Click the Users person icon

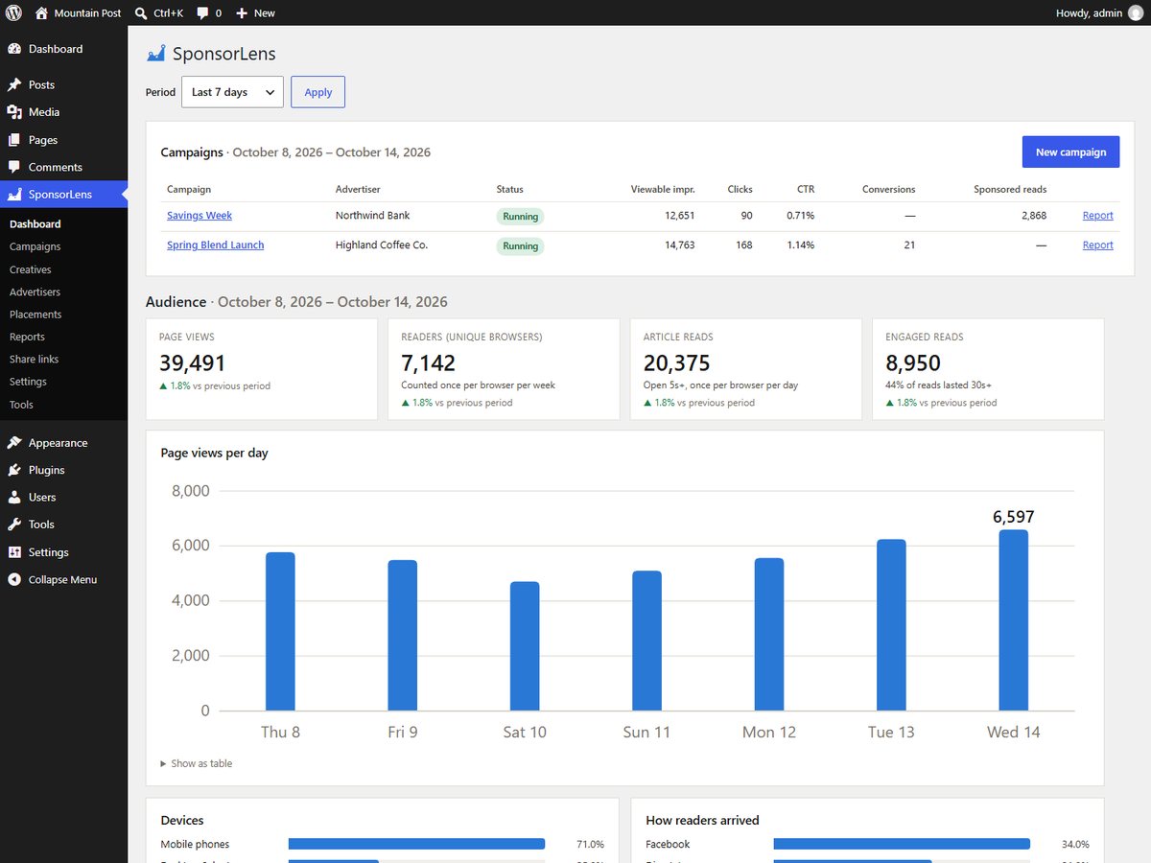coord(14,498)
